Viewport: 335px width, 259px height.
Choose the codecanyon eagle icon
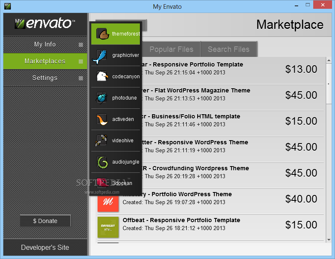coord(102,76)
